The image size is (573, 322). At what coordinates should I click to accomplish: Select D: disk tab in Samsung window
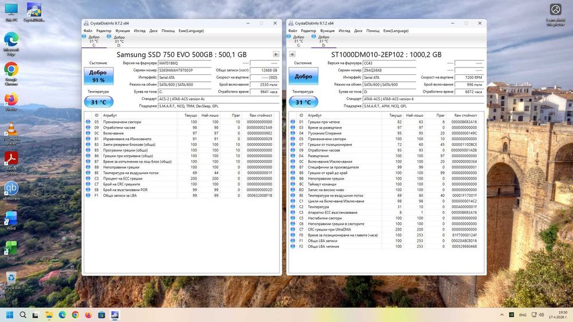tap(119, 41)
